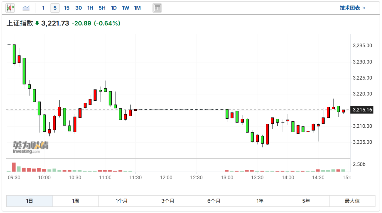Click the 10:30 time axis label
The height and width of the screenshot is (213, 382).
(75, 178)
